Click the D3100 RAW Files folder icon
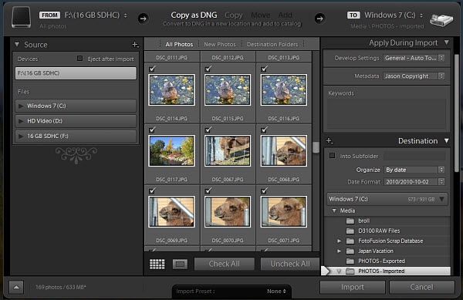The image size is (463, 300). point(350,231)
